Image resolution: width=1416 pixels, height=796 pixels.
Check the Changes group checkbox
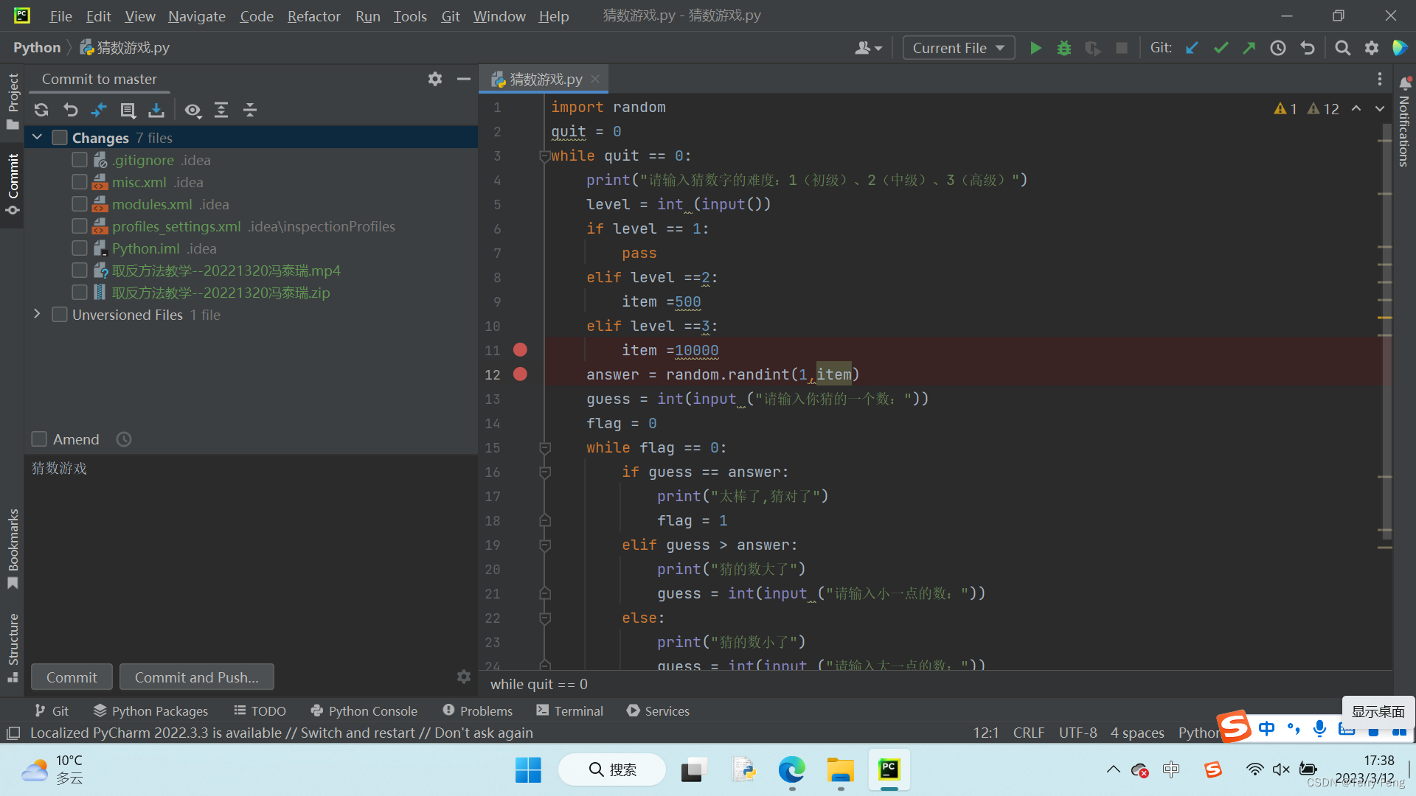click(60, 138)
